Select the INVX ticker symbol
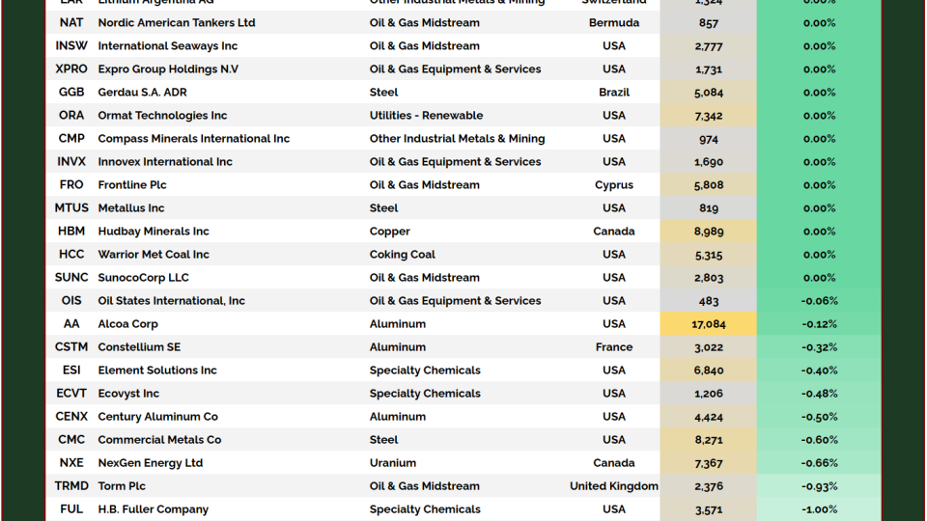Viewport: 927px width, 521px height. coord(71,162)
